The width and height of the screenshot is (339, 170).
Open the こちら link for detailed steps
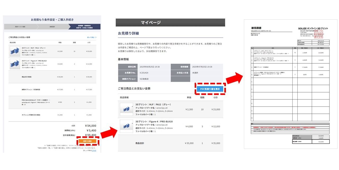94,150
